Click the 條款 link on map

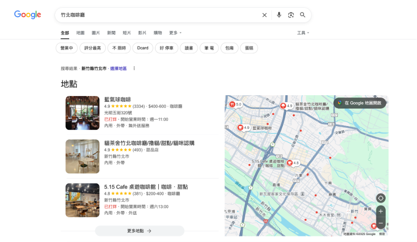pos(382,234)
